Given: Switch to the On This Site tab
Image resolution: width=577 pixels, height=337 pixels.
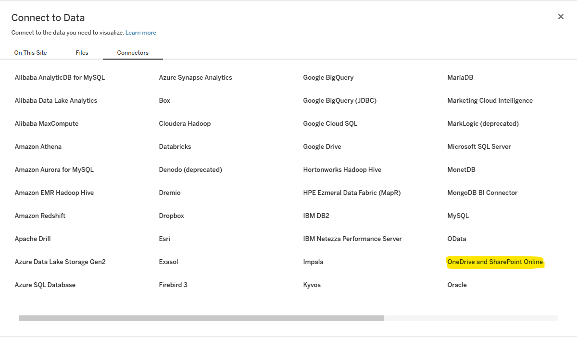Looking at the screenshot, I should 30,53.
